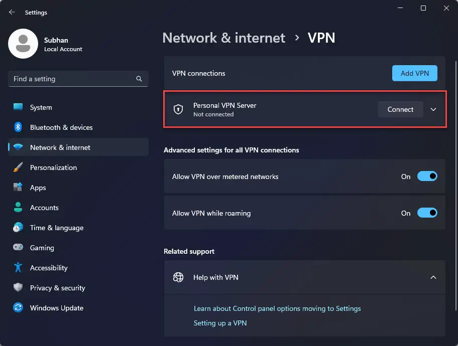This screenshot has width=458, height=346.
Task: Select Accounts in the sidebar
Action: (x=44, y=208)
